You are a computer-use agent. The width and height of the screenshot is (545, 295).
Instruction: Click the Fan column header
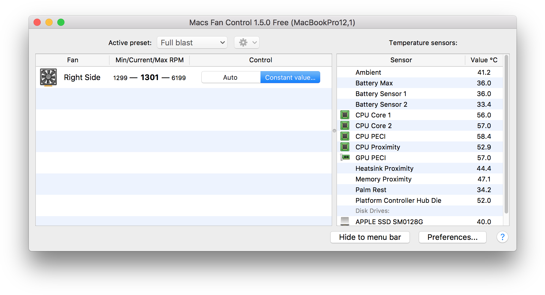point(72,60)
